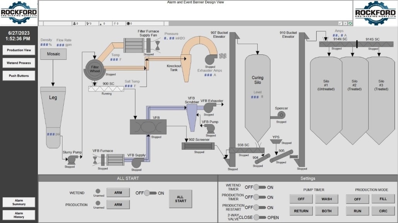Click the 910 Bucket Elevator column
Viewport: 398px width, 223px height.
point(301,99)
